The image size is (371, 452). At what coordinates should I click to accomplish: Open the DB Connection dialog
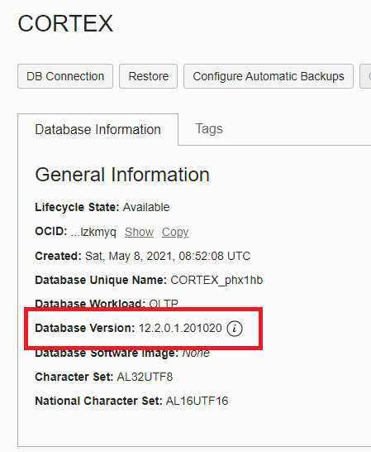65,76
